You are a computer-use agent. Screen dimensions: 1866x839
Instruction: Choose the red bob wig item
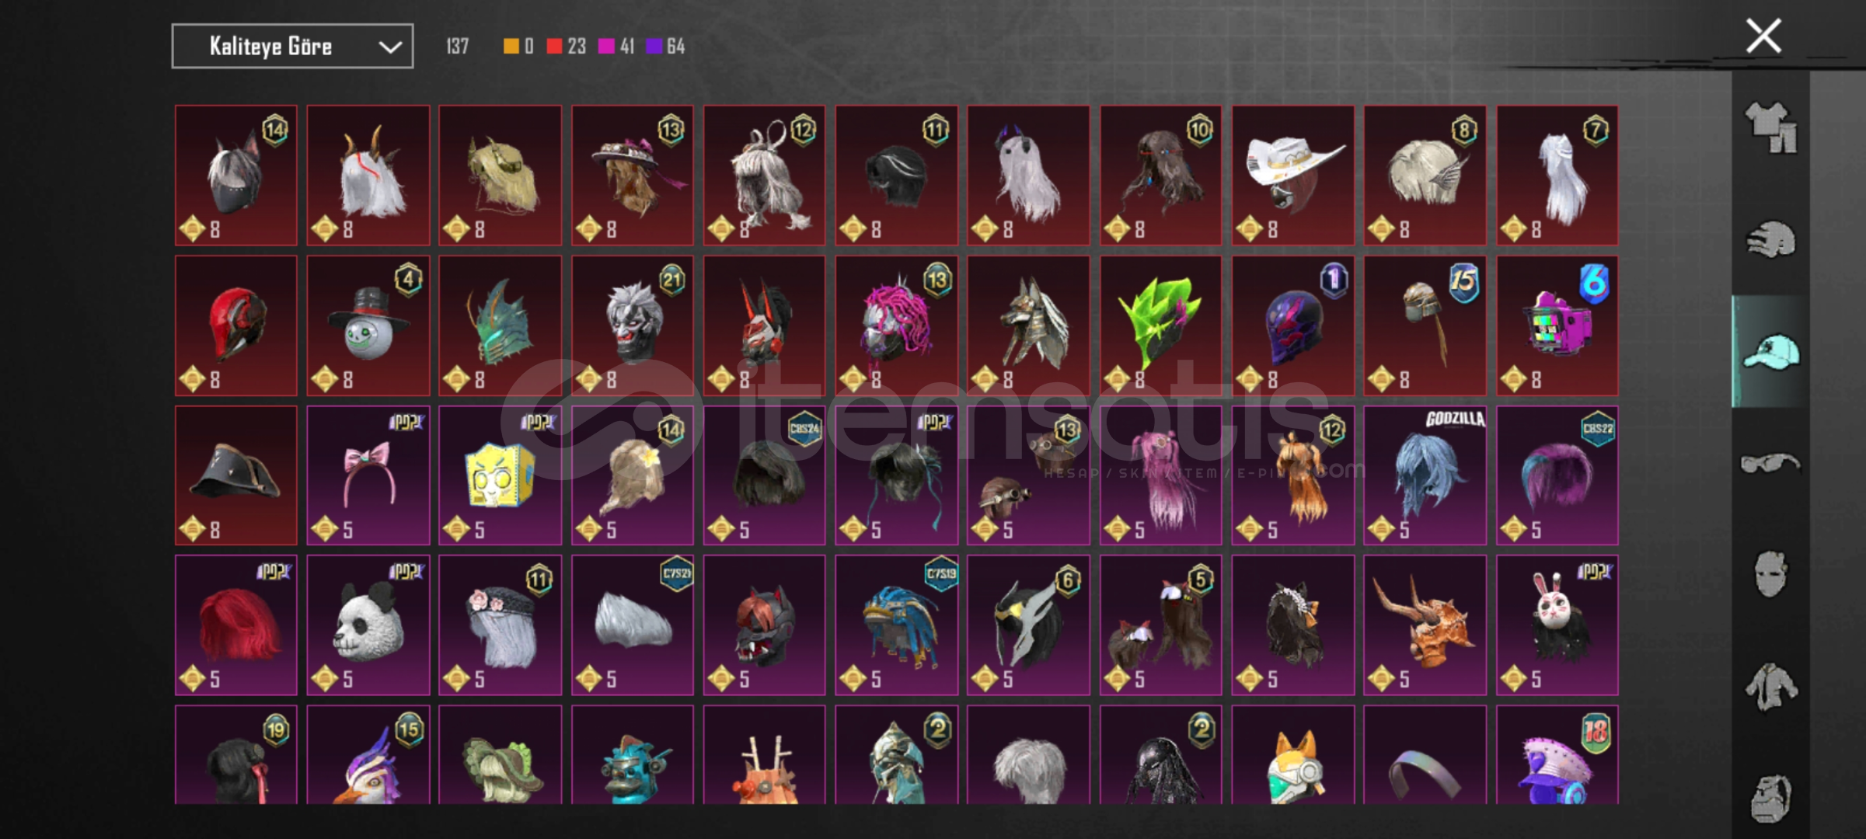click(236, 625)
